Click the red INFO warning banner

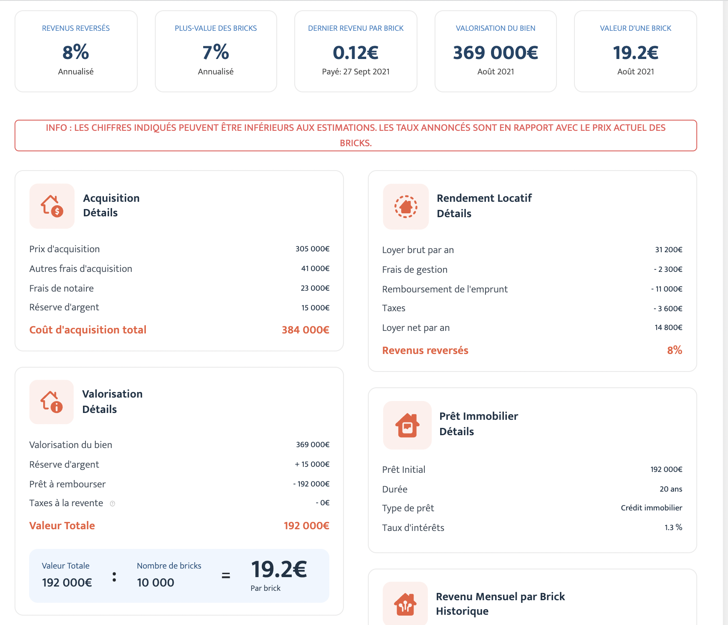355,135
